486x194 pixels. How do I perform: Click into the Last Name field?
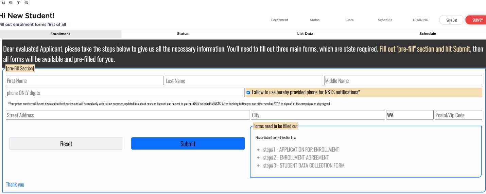244,81
